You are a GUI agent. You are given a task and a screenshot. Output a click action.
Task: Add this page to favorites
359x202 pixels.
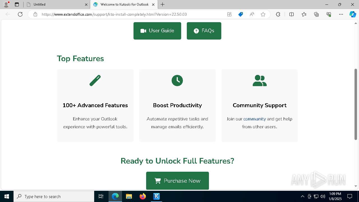pos(263,14)
